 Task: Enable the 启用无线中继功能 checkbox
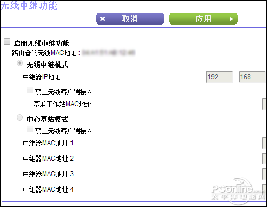pyautogui.click(x=7, y=42)
